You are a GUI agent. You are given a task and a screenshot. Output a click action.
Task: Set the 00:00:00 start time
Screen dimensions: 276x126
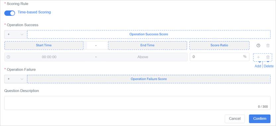pos(49,57)
